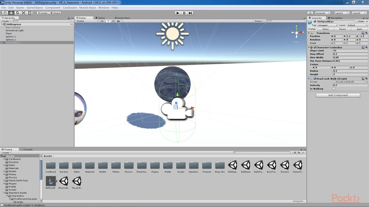Toggle scene effects image icon
The height and width of the screenshot is (207, 369).
click(x=118, y=21)
